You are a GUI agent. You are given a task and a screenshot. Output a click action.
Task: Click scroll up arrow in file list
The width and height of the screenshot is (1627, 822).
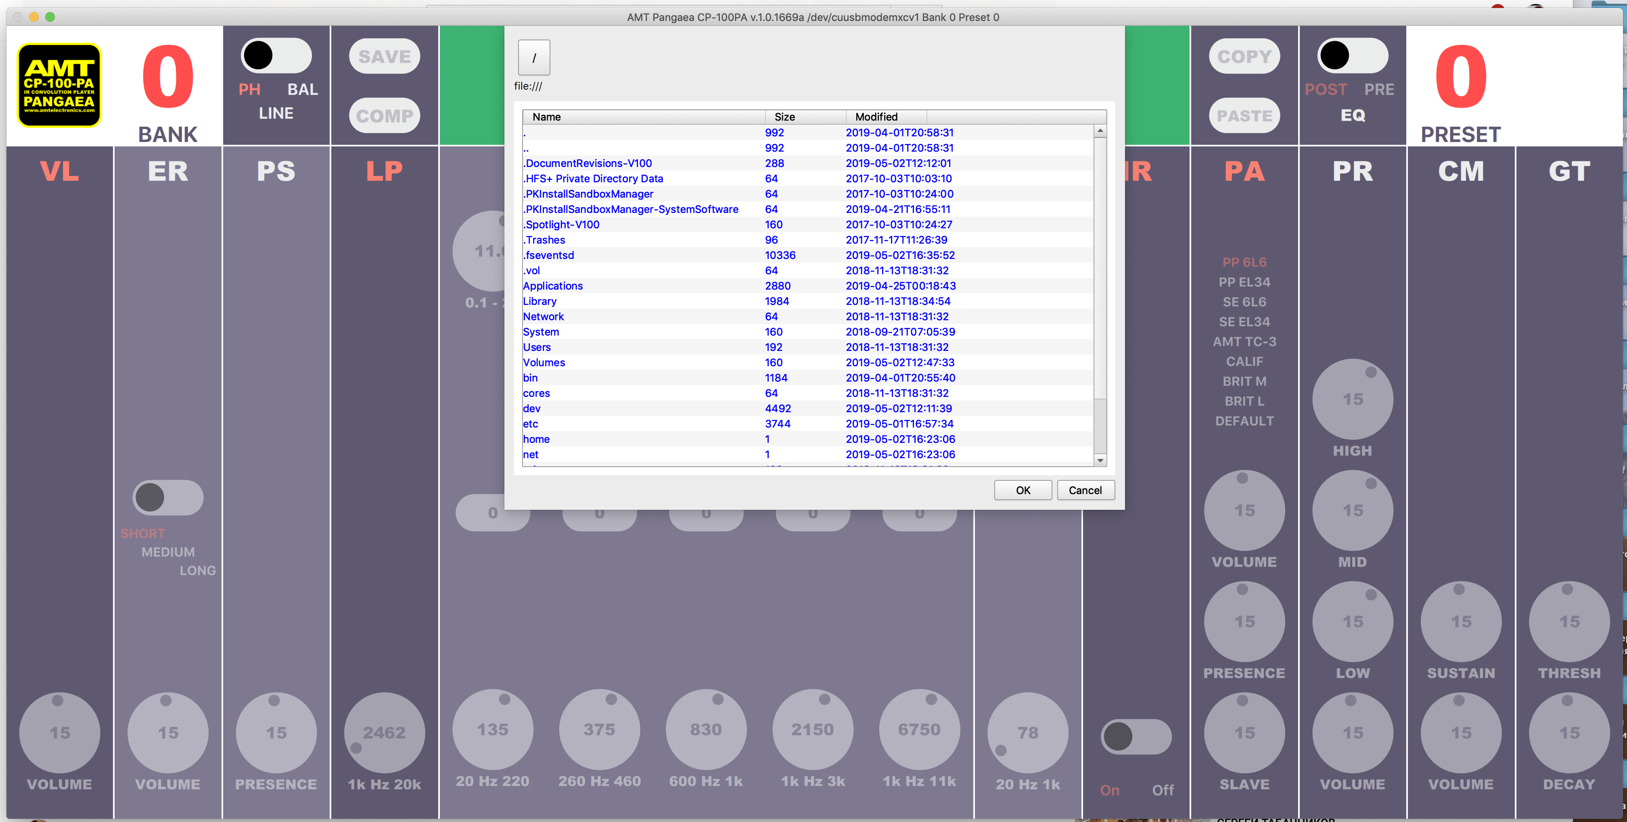pyautogui.click(x=1100, y=131)
